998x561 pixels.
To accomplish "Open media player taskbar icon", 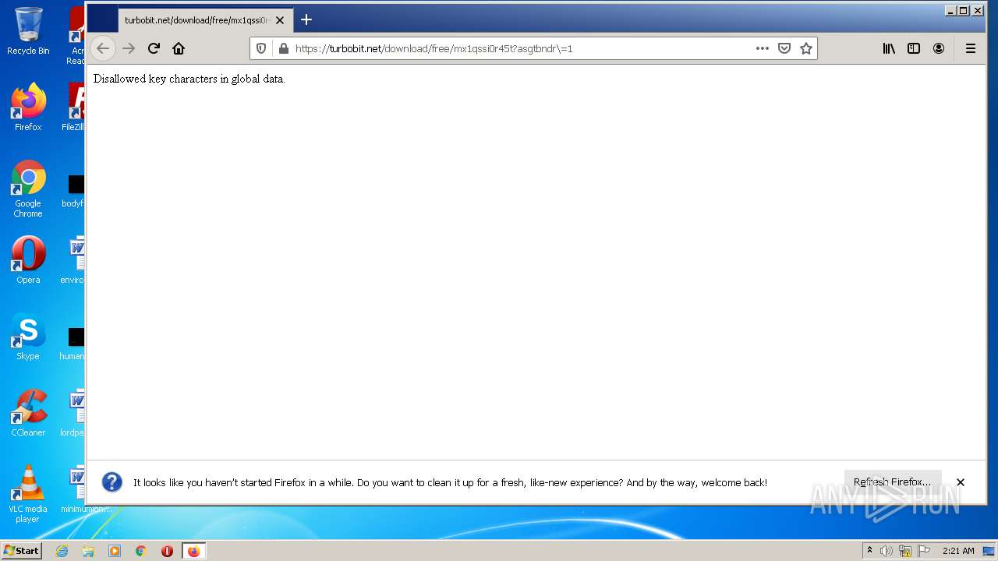I will tap(115, 551).
